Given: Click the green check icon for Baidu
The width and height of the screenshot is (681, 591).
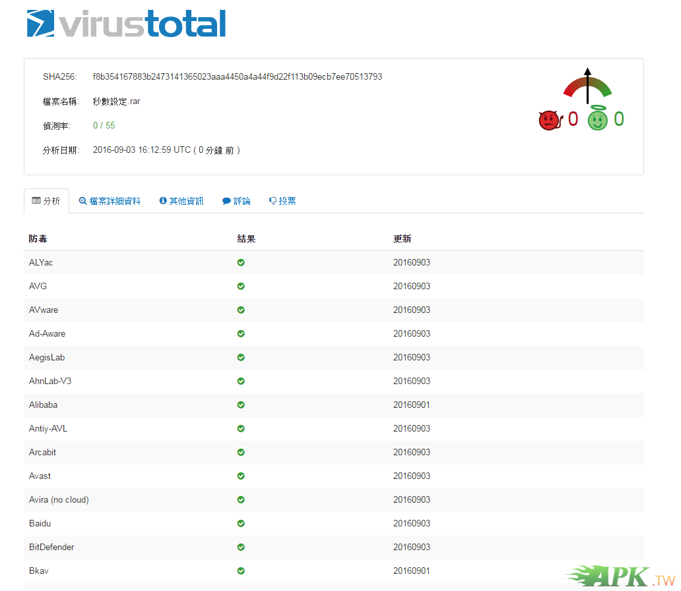Looking at the screenshot, I should pyautogui.click(x=241, y=523).
